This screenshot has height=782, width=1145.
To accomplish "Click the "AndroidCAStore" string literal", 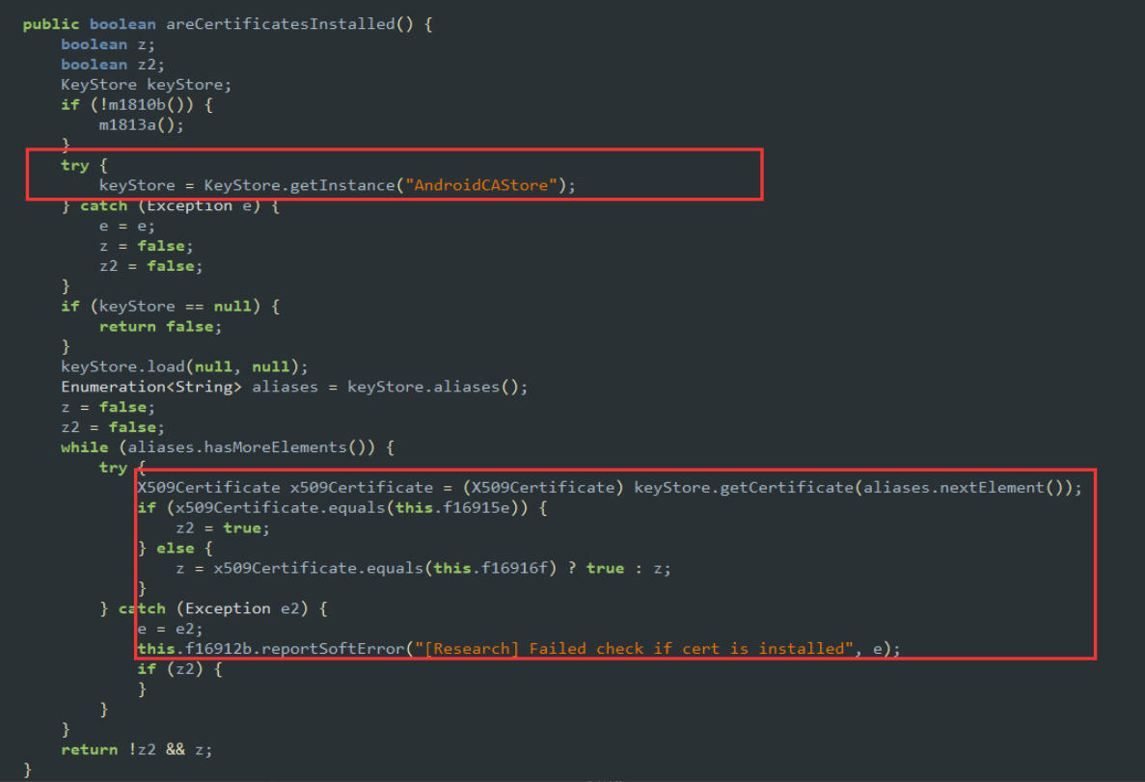I will 480,185.
